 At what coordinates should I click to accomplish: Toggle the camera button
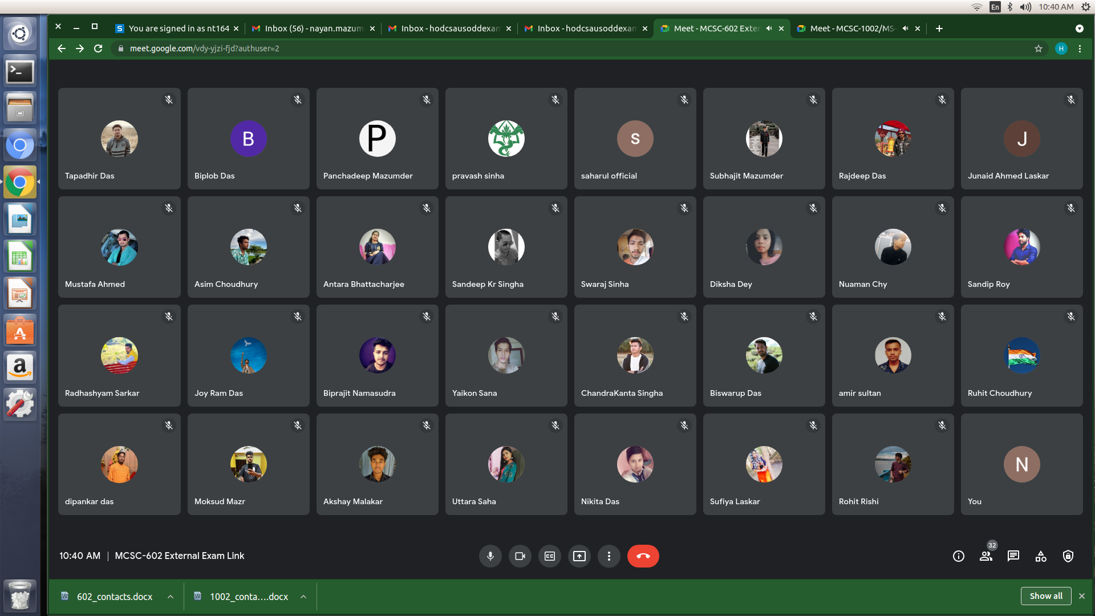520,556
